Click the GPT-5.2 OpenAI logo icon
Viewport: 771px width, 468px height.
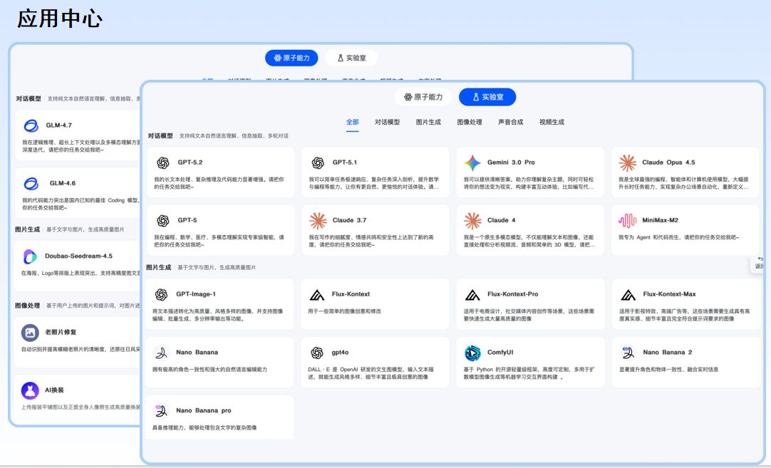click(x=162, y=162)
